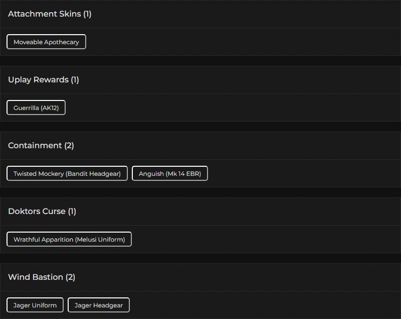Select the Anguish (Mk 14 EBR) tag
The image size is (401, 319).
point(169,174)
